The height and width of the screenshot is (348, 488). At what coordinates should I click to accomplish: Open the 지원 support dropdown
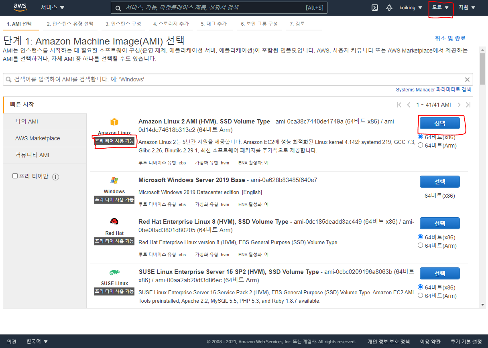coord(467,8)
